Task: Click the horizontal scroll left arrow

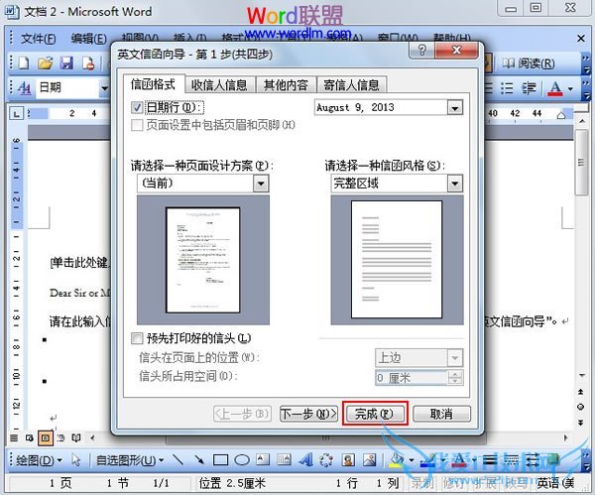Action: (x=92, y=437)
